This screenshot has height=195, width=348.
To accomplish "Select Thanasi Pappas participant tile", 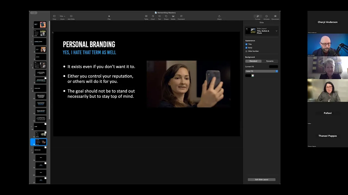I will 328,136.
